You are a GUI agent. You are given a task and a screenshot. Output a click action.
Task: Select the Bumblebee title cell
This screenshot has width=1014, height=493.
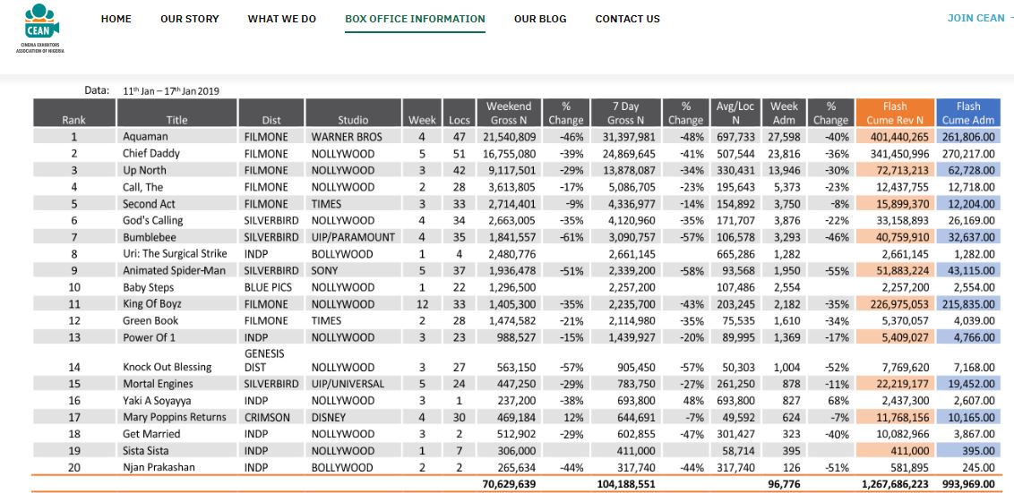149,237
